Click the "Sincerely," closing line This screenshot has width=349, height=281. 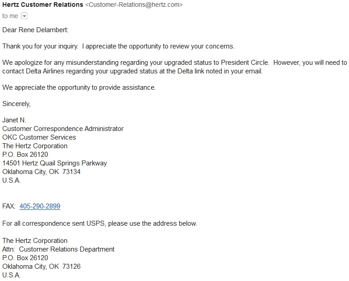tap(16, 104)
